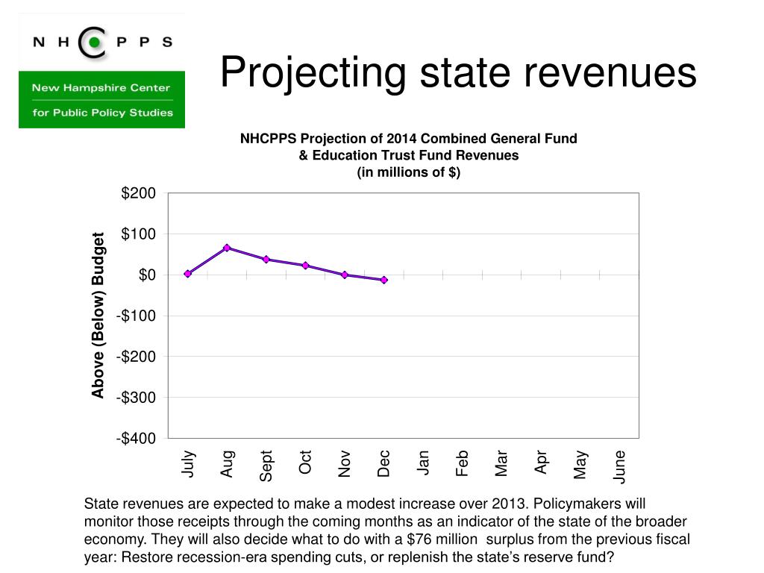The image size is (764, 573).
Task: Click the December data point on chart
Action: (384, 281)
